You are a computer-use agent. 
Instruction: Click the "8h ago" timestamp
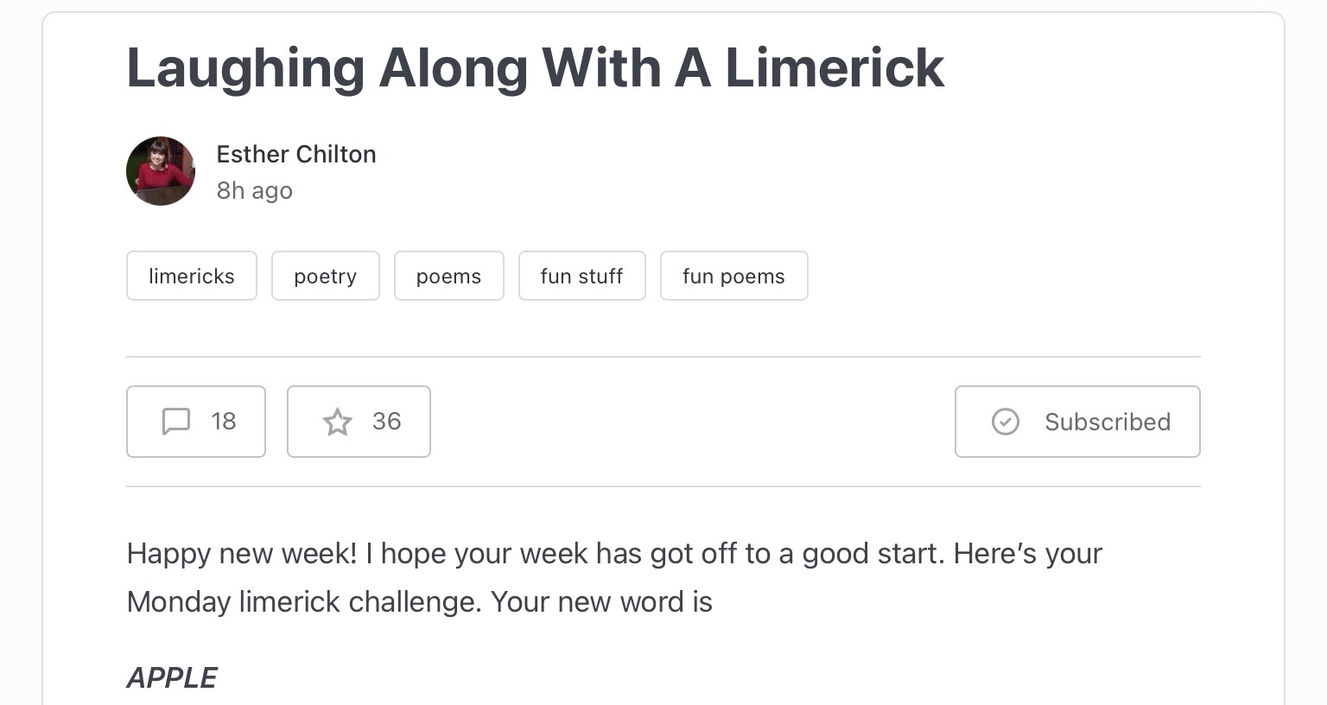tap(255, 191)
